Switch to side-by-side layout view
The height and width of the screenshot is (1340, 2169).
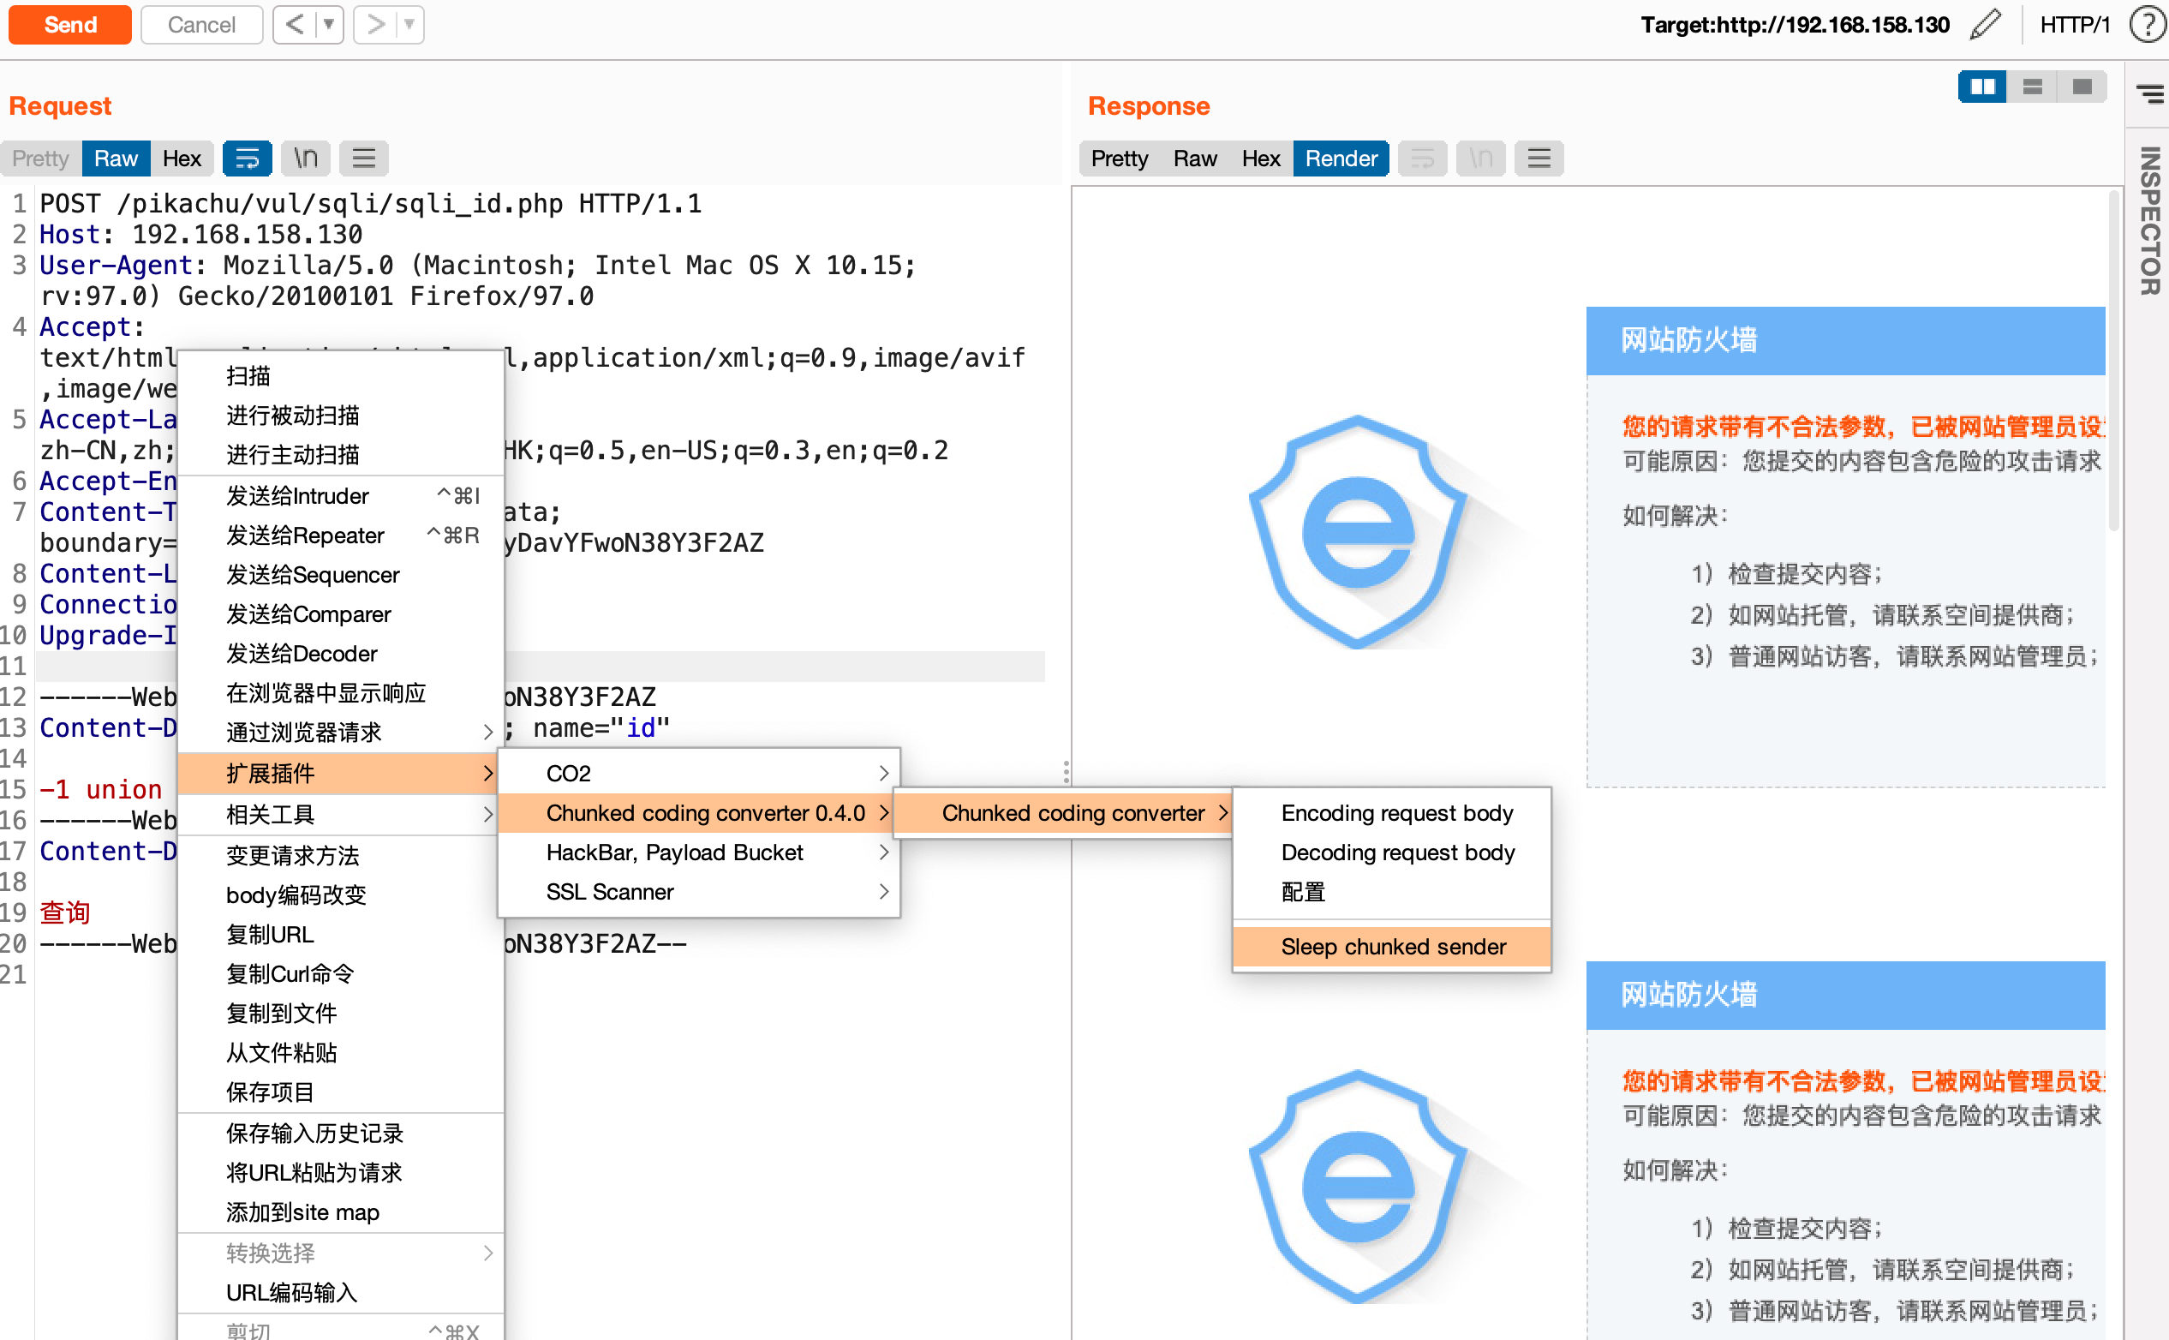click(x=1982, y=87)
